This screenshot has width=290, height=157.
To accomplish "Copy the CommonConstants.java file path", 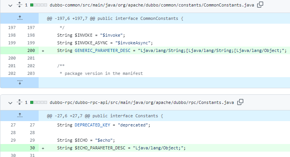I will click(x=260, y=5).
